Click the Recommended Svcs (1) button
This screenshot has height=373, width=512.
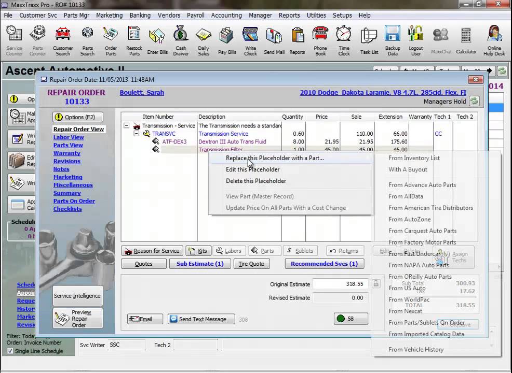pos(324,264)
